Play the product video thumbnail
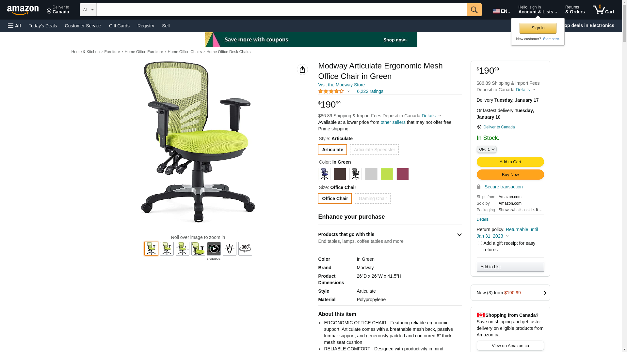This screenshot has height=352, width=627. click(214, 249)
